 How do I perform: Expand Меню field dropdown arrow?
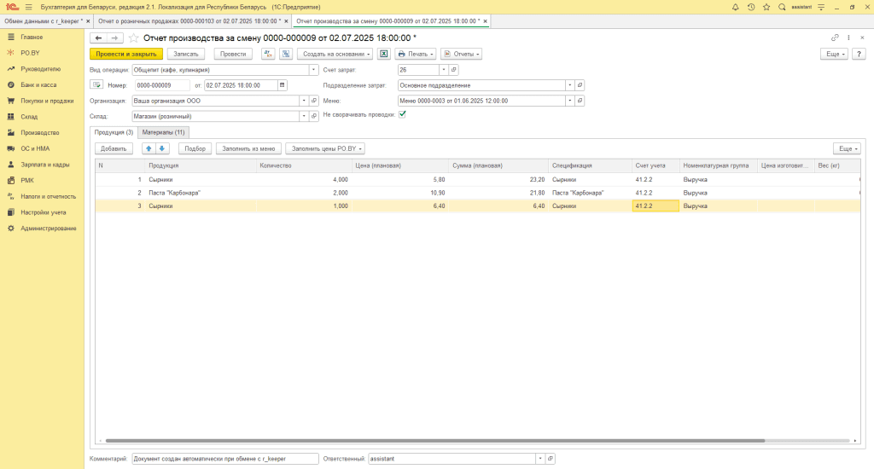pyautogui.click(x=569, y=101)
